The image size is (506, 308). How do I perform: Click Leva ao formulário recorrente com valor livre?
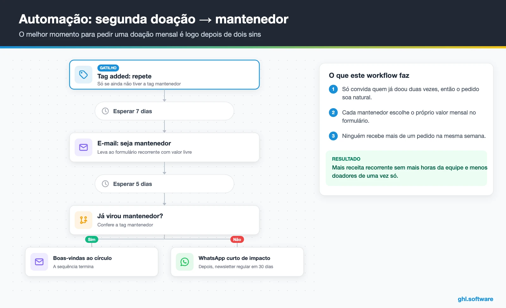145,152
